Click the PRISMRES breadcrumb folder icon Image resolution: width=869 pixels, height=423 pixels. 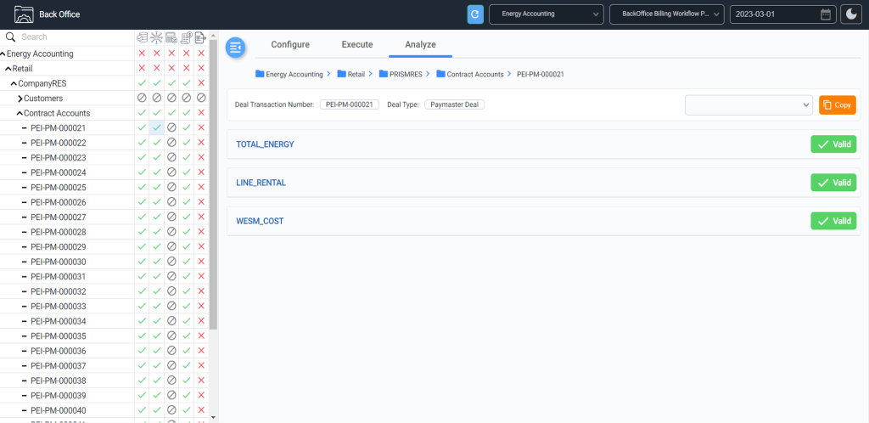384,74
